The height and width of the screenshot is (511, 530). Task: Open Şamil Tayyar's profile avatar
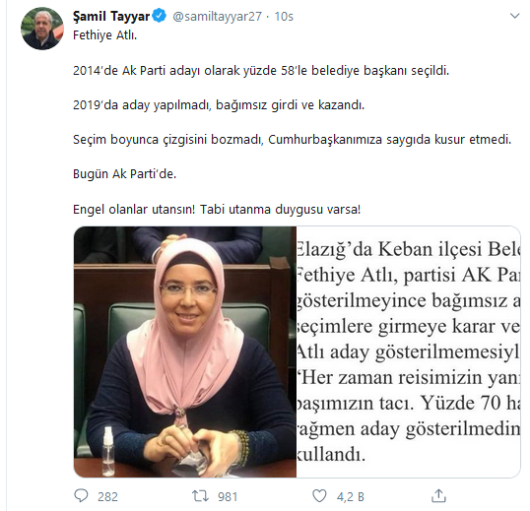[42, 29]
